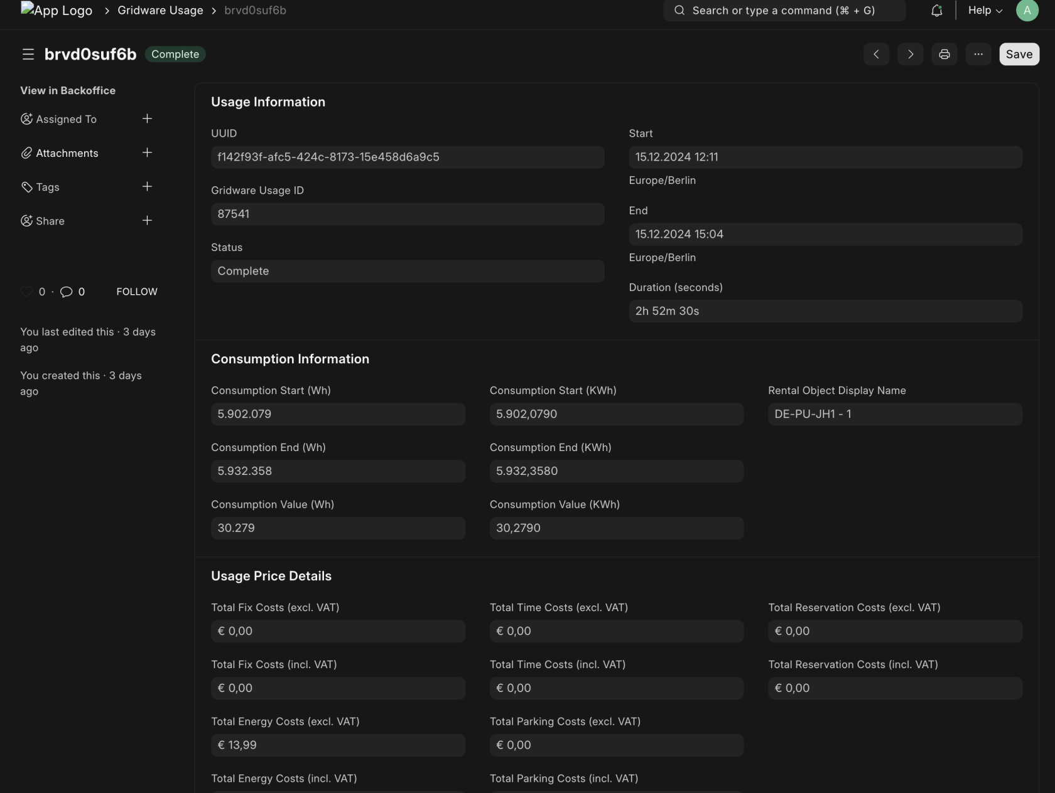Click the Duration field 2h 52m 30s
The image size is (1055, 793).
point(825,311)
